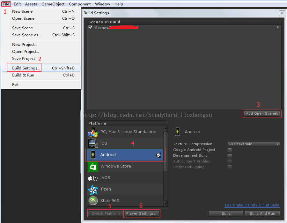The image size is (287, 223).
Task: Open Texture Compression dropdown
Action: coord(254,144)
